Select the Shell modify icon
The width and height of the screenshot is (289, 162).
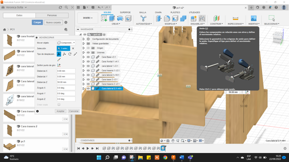tap(175, 19)
